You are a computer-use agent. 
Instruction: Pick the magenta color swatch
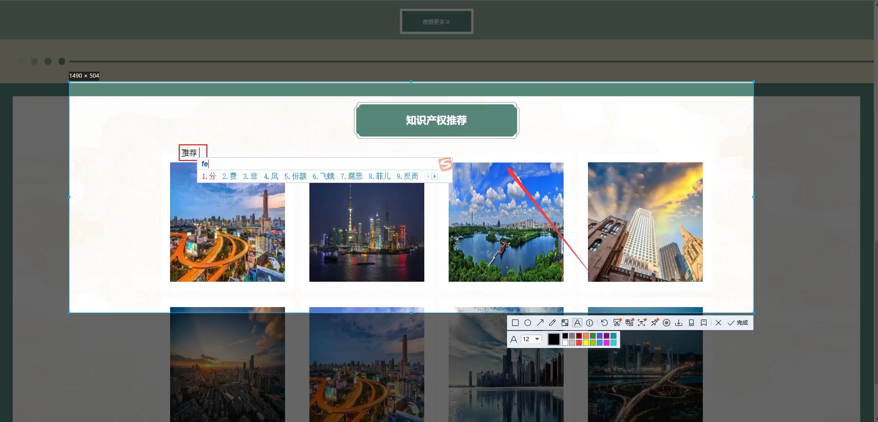(606, 342)
